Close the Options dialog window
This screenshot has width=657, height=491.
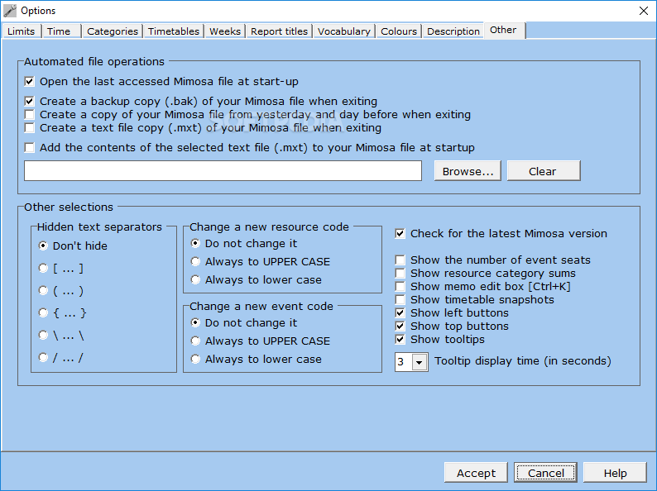644,11
